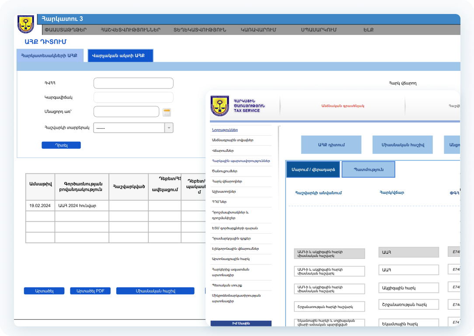Open the ՓԱՍՏԱԹՂԹԵՐ menu

(x=66, y=30)
